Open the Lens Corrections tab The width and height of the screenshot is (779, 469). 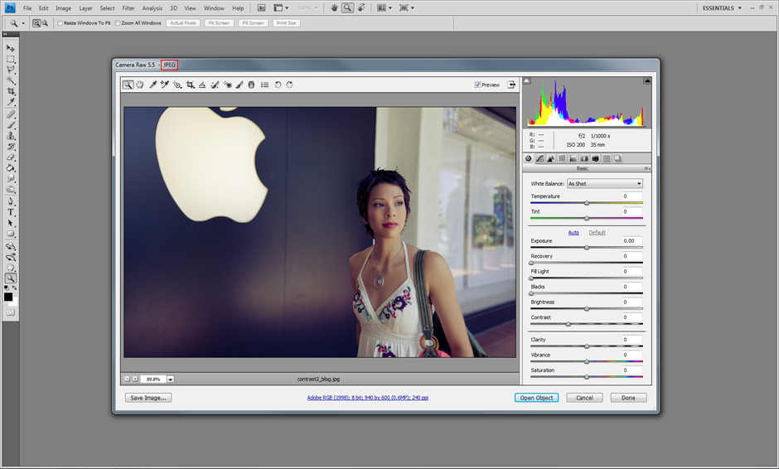584,158
